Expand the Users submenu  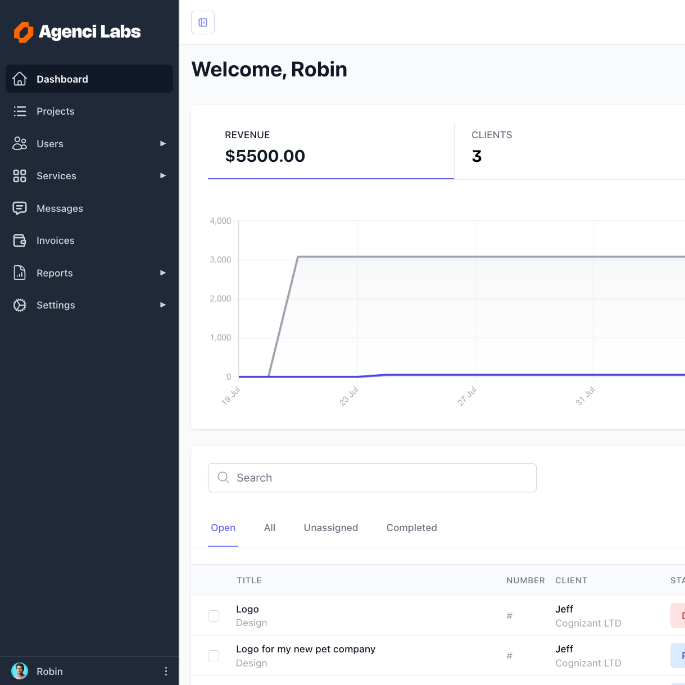(x=162, y=144)
